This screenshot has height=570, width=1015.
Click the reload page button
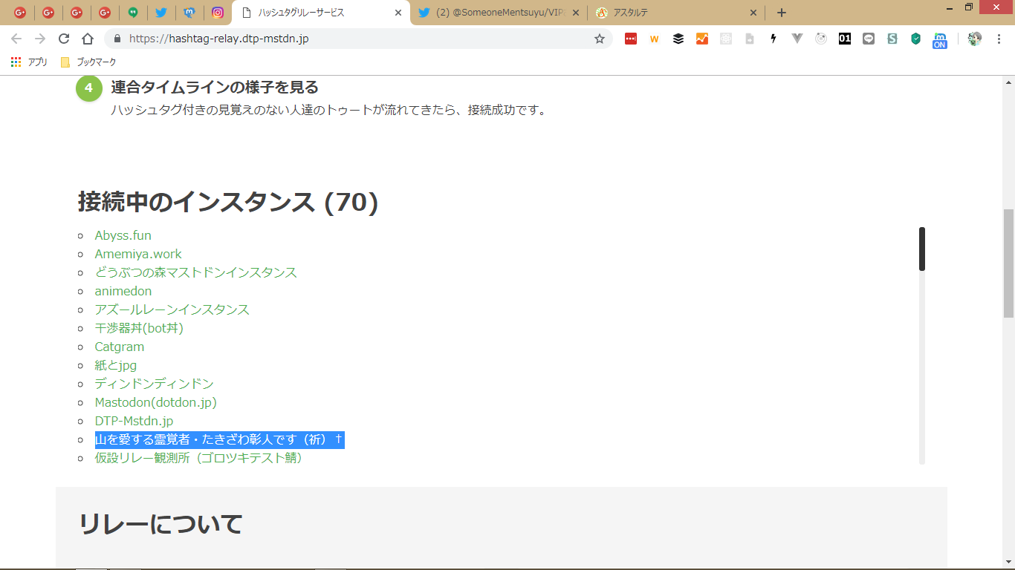(64, 39)
